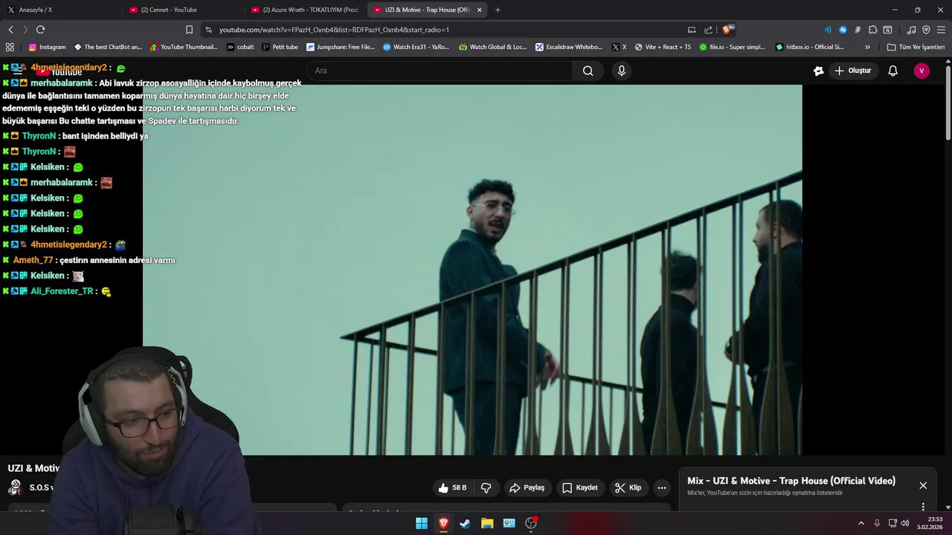Open the Instagram bookmark

[x=47, y=47]
